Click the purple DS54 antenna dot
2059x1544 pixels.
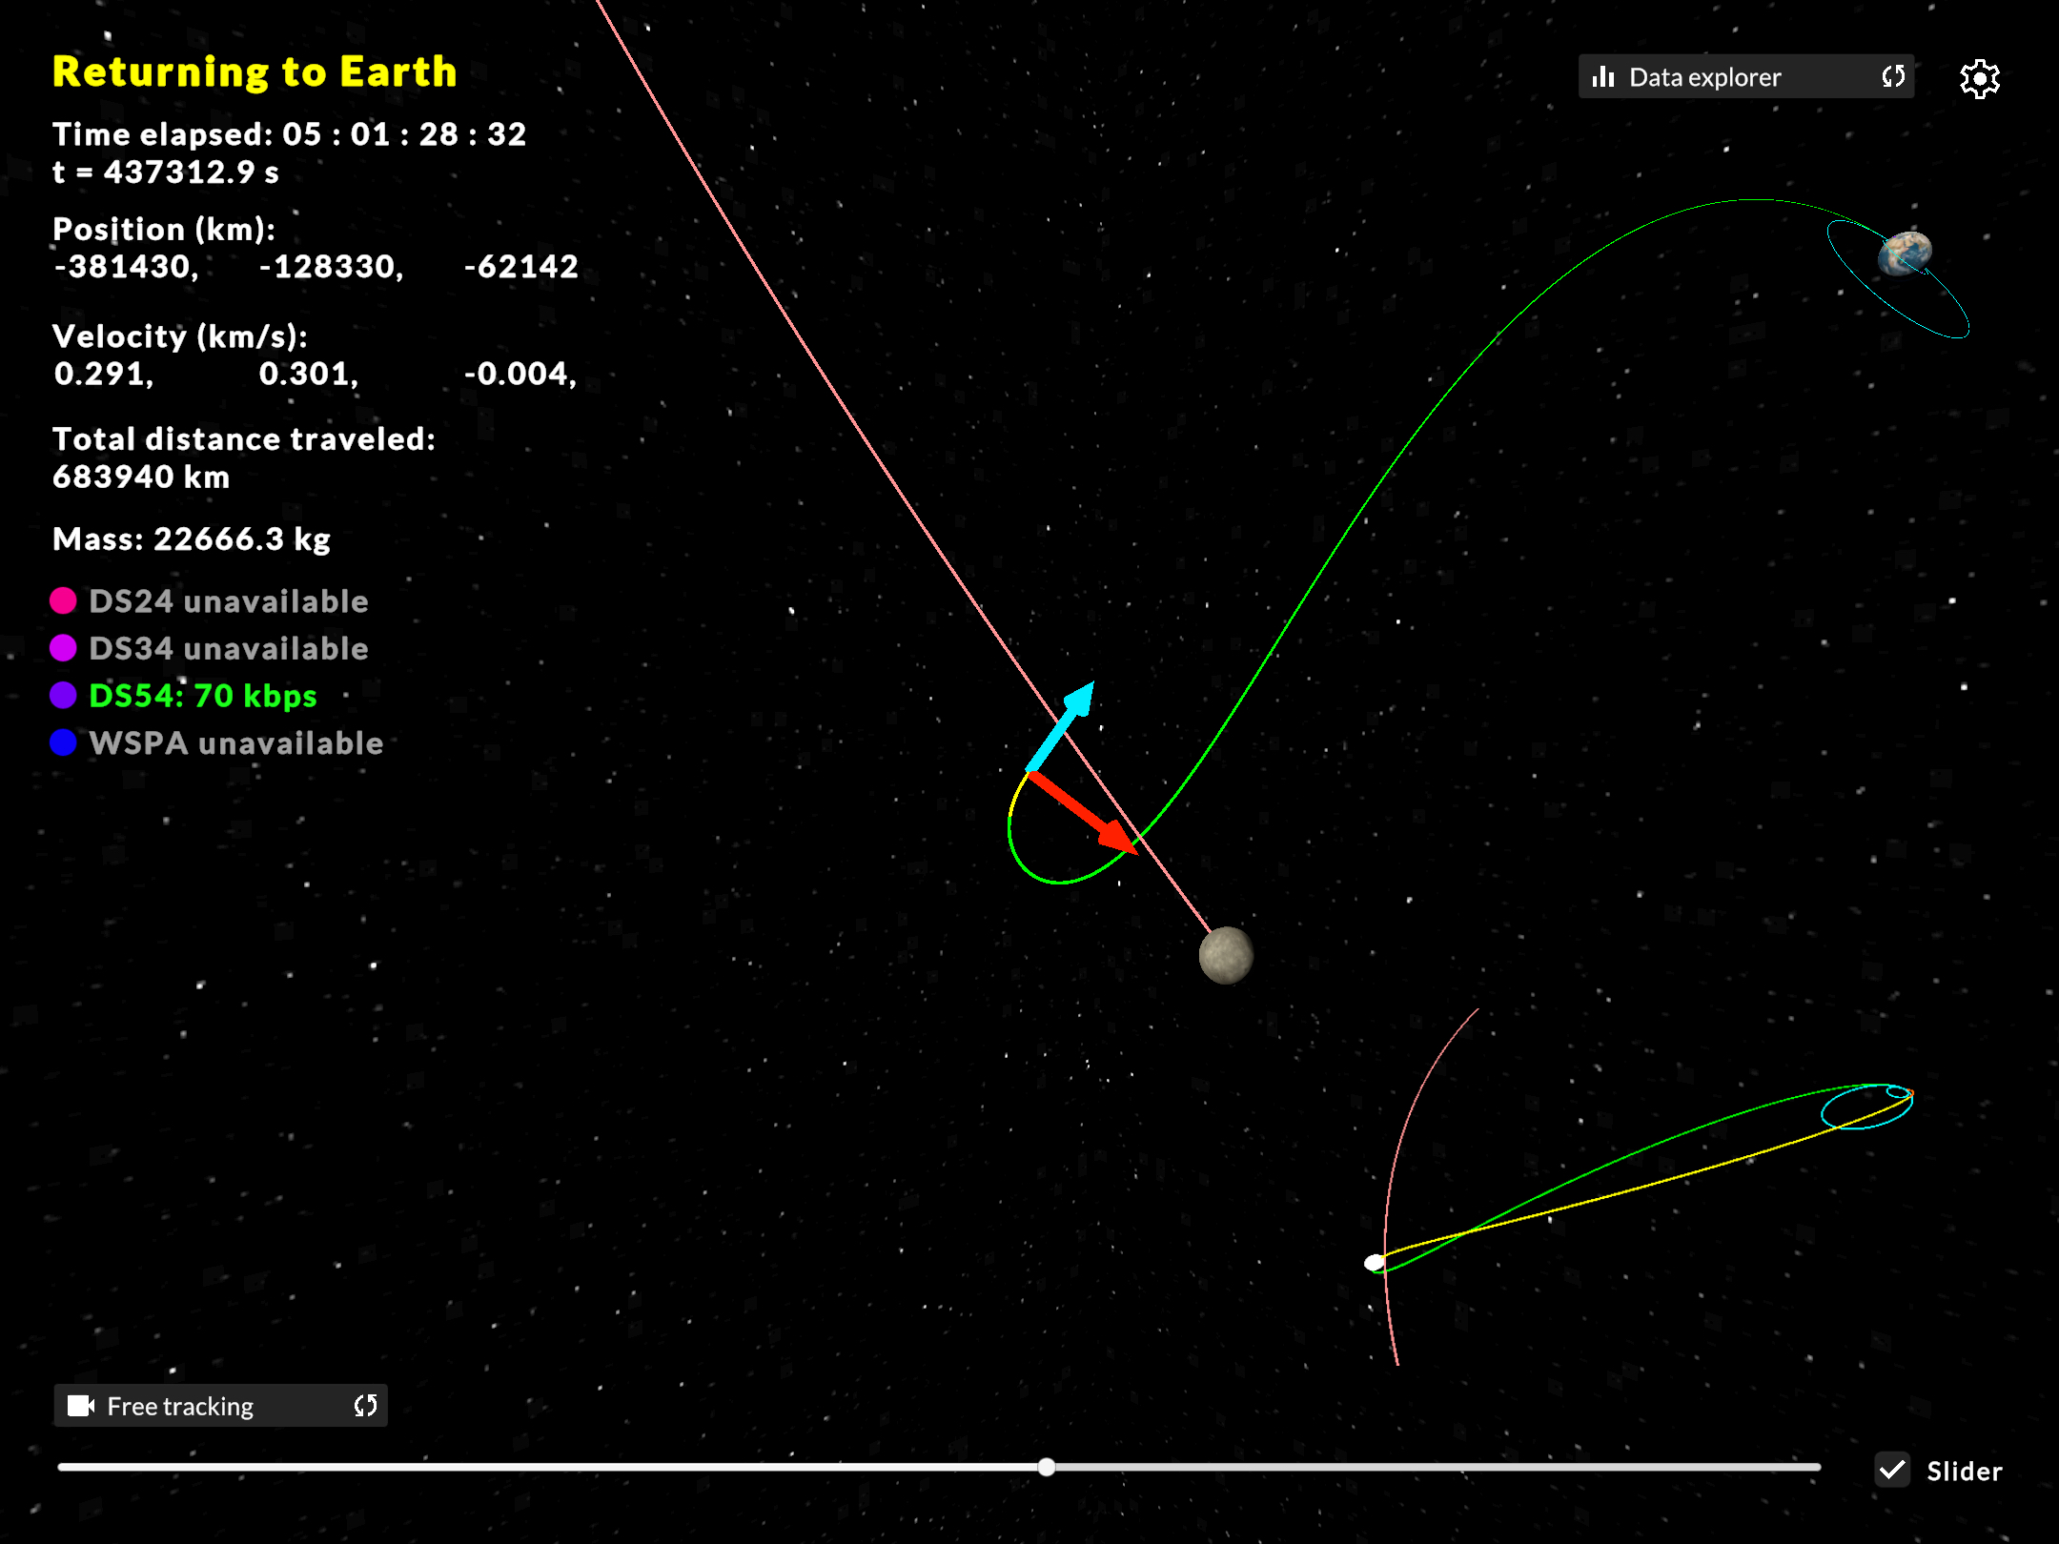[63, 695]
